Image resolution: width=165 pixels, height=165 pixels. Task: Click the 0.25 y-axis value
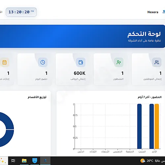75,138
